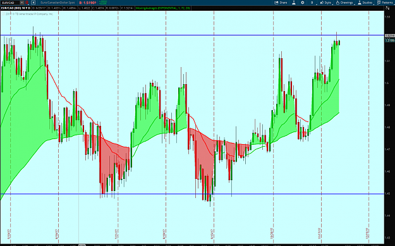Open the flask icon next to Share

pyautogui.click(x=294, y=3)
